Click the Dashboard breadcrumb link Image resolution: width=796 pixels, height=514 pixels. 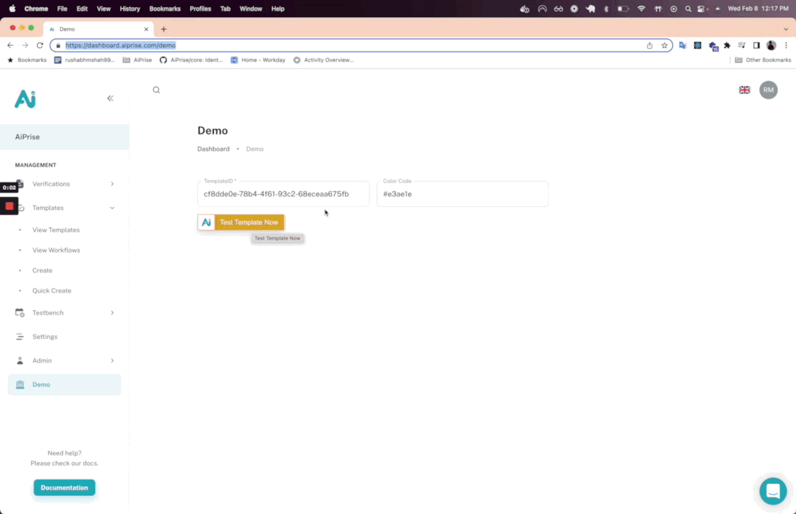point(213,148)
